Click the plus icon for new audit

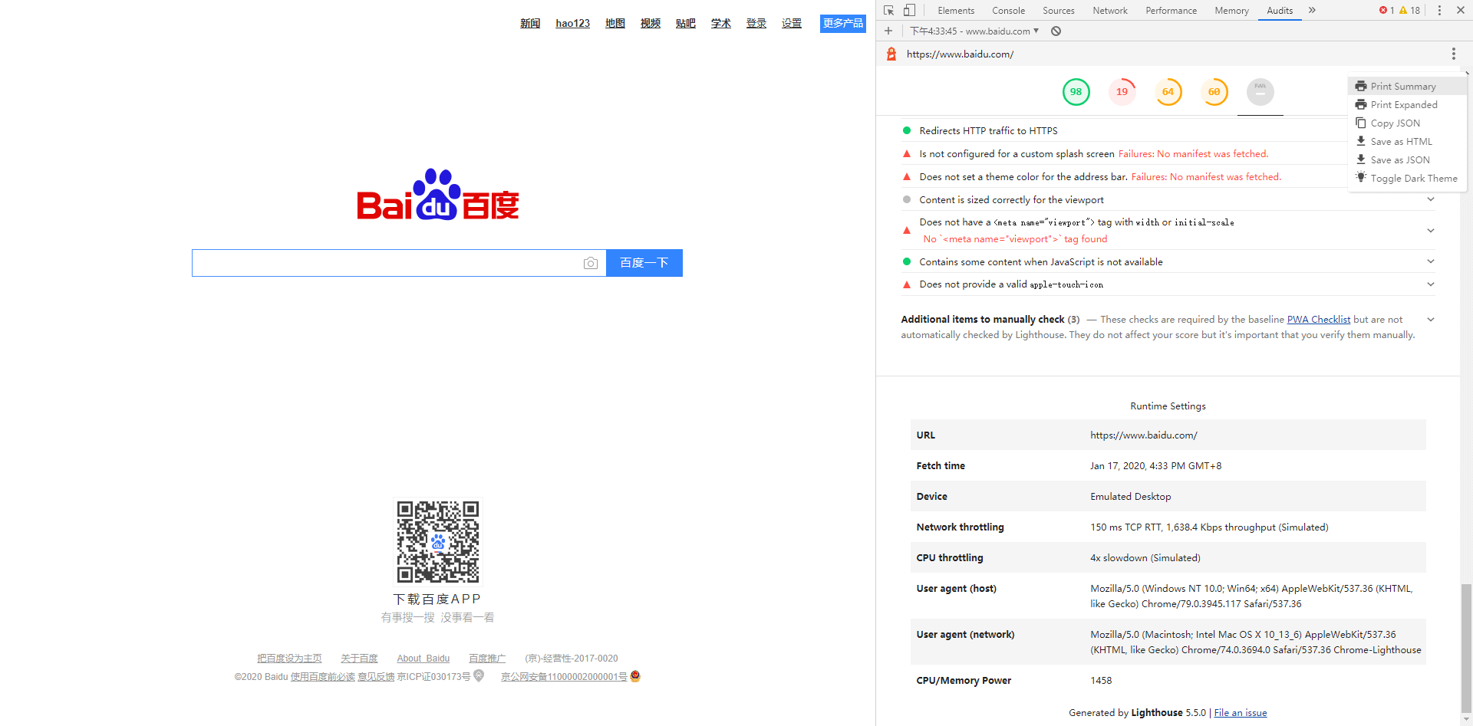click(888, 31)
